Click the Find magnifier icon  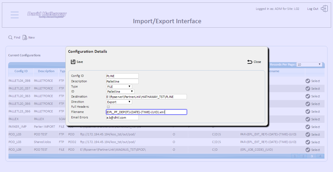tap(10, 37)
